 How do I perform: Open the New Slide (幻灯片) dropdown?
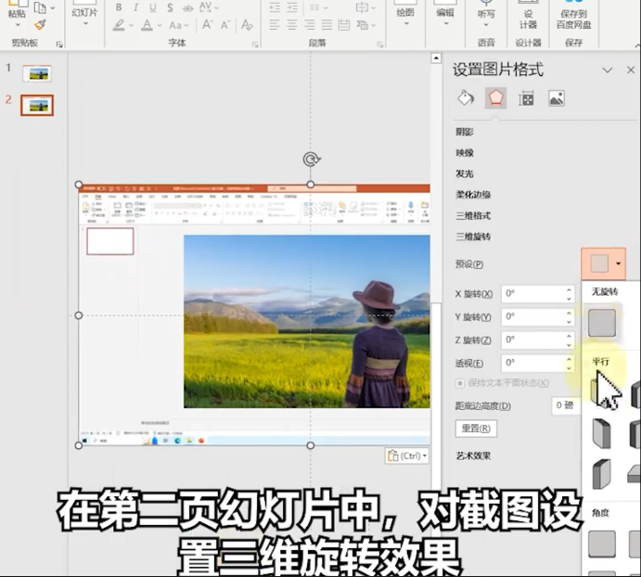84,15
